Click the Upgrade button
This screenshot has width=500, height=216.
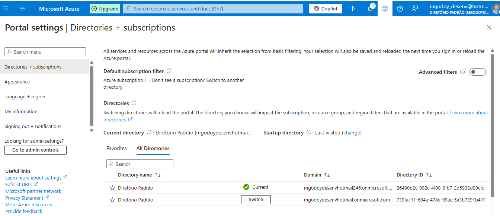[x=105, y=9]
